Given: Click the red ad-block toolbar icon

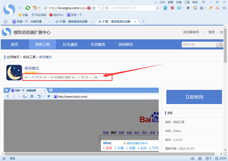Looking at the screenshot, I should click(172, 8).
